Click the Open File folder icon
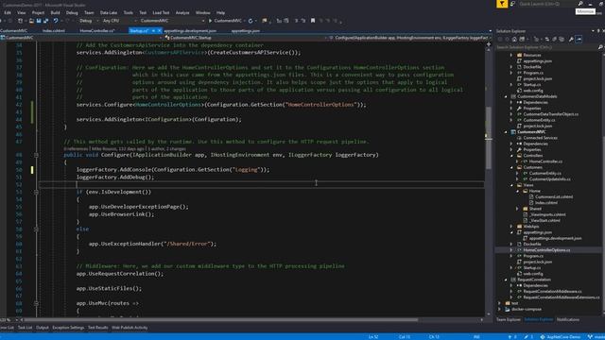The image size is (605, 340). pos(31,21)
